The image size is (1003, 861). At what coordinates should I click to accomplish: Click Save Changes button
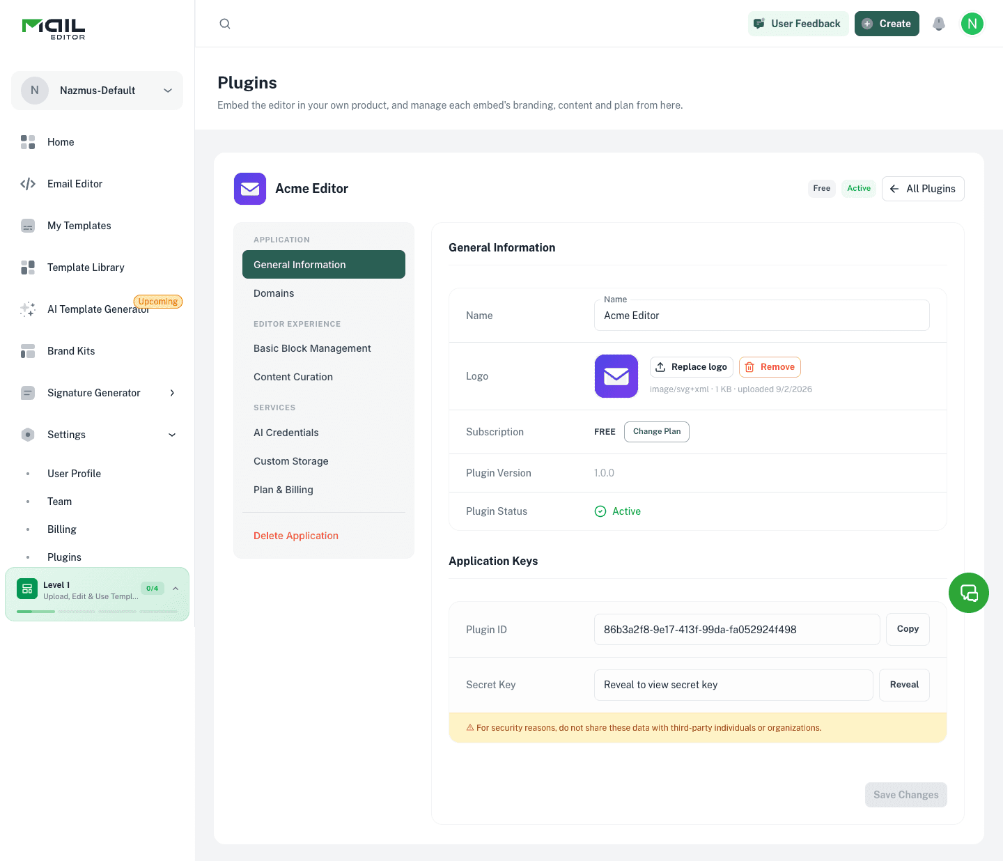[906, 795]
